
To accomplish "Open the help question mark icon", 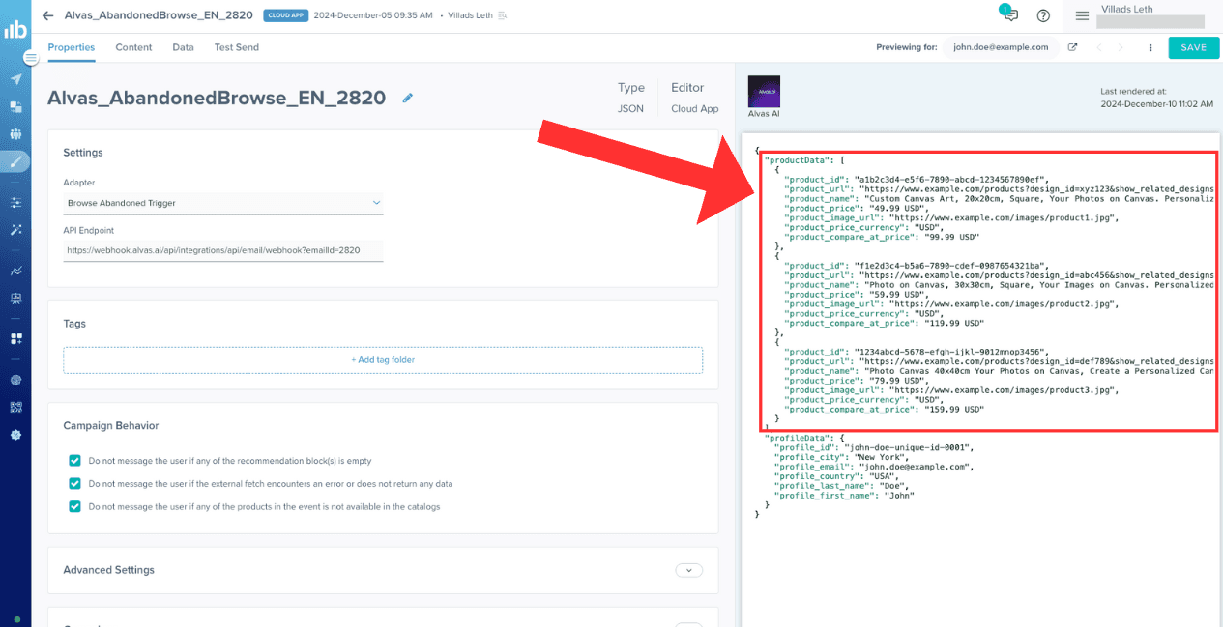I will (x=1043, y=15).
